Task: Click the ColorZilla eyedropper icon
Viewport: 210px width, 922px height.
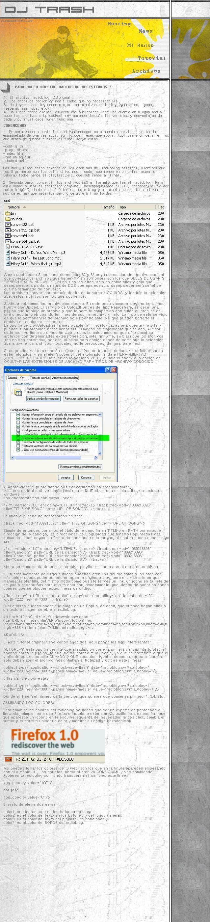Action: [x=8, y=759]
